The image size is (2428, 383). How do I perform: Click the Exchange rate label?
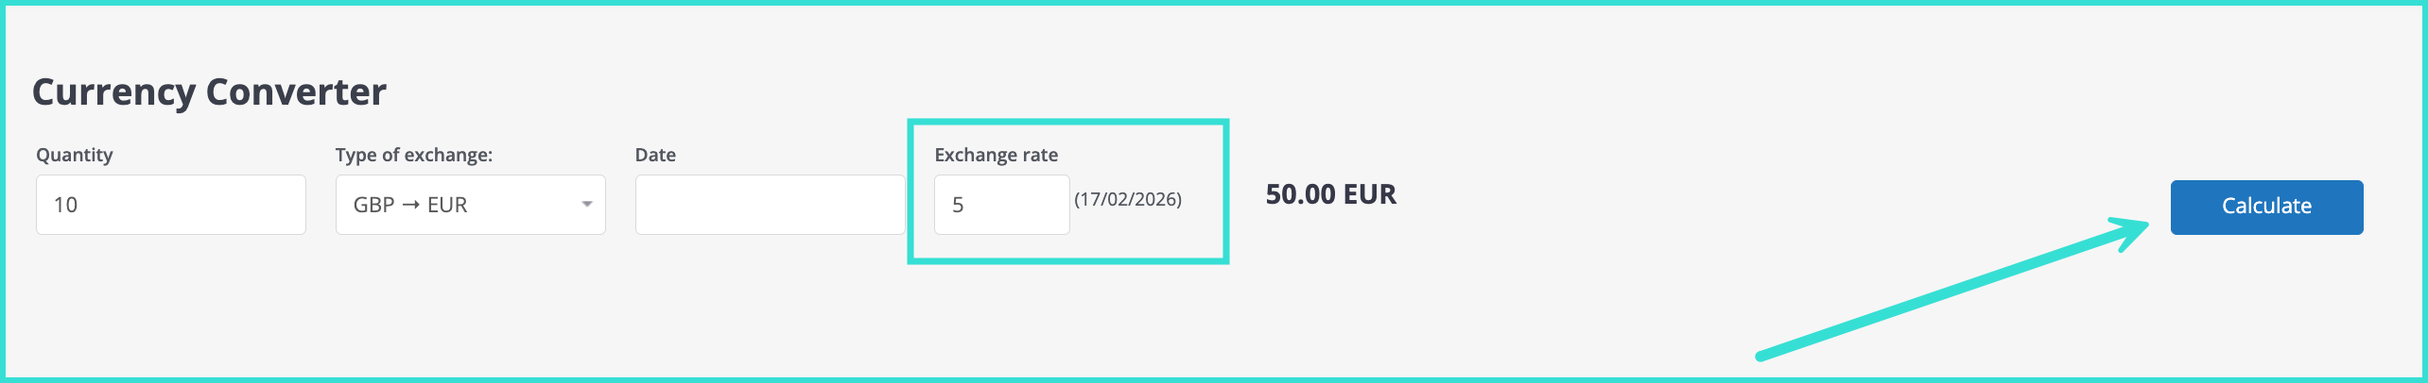[996, 155]
